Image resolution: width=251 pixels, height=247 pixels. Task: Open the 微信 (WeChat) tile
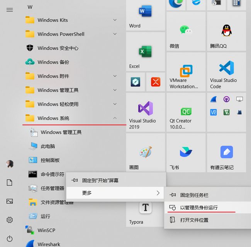tap(186, 31)
